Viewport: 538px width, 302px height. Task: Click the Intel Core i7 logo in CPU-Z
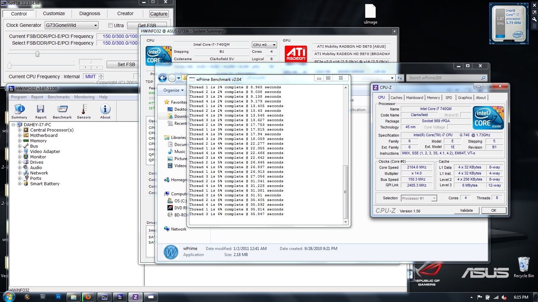[488, 118]
